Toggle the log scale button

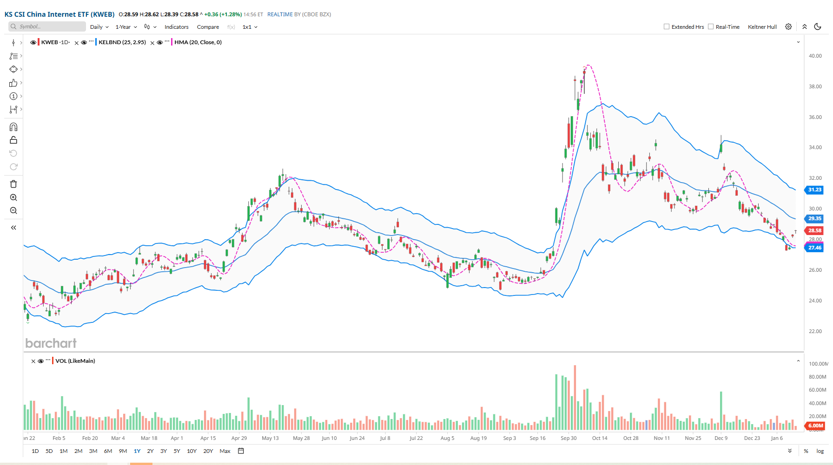tap(820, 451)
